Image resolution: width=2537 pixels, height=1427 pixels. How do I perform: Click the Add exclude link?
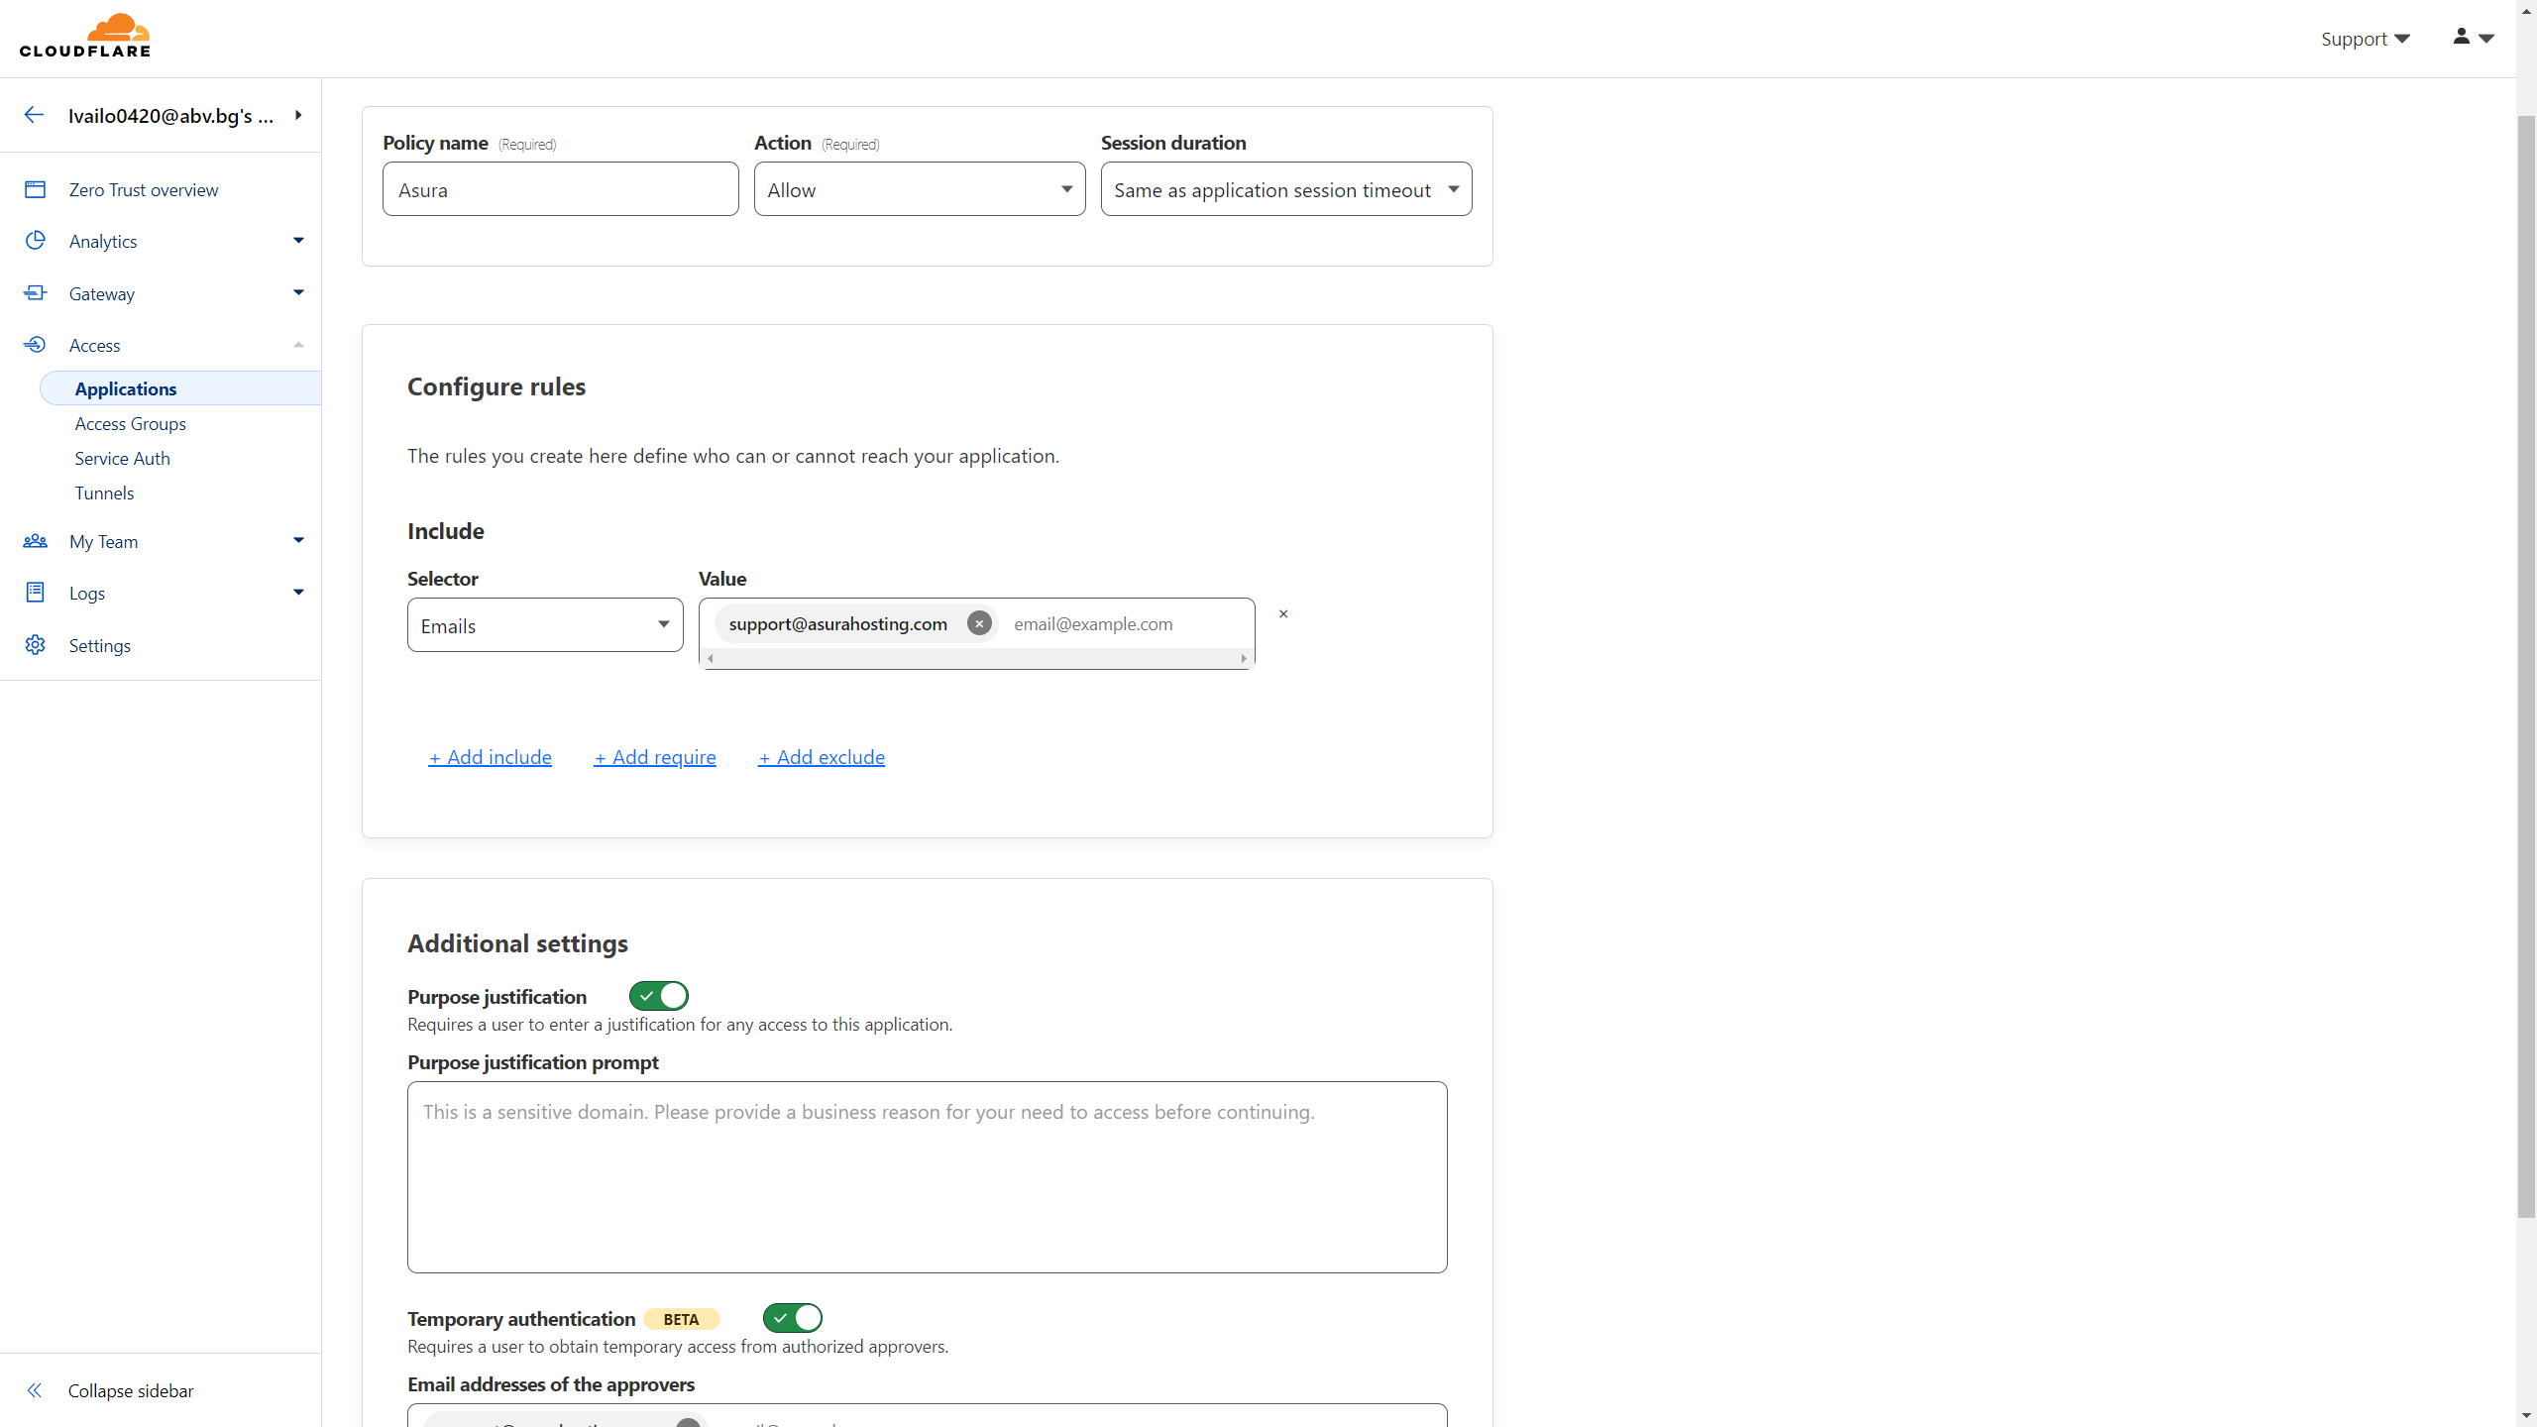click(822, 757)
